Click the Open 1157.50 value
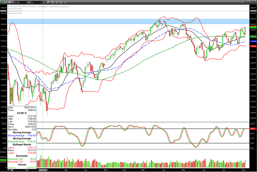Screen dimensions: 257x172 (31, 116)
